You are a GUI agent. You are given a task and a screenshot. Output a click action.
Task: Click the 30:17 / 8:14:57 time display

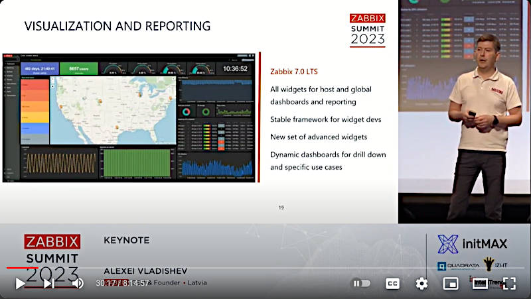[x=122, y=283]
